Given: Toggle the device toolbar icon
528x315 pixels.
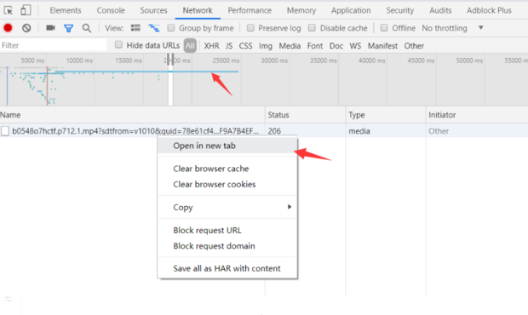Looking at the screenshot, I should coord(26,10).
